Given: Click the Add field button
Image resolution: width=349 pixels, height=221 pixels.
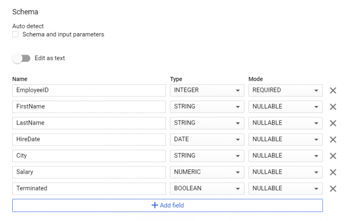Looking at the screenshot, I should (x=167, y=205).
